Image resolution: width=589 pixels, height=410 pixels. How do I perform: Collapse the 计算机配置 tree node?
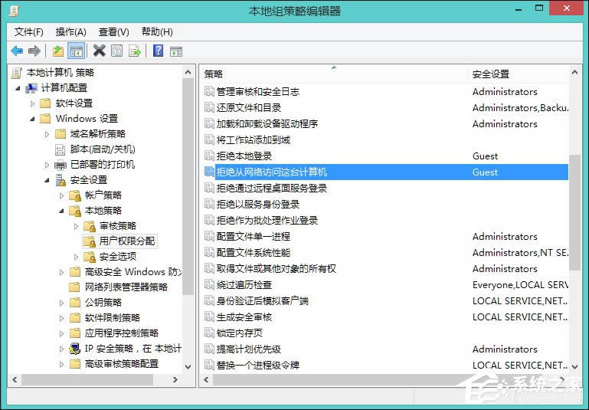tap(18, 88)
